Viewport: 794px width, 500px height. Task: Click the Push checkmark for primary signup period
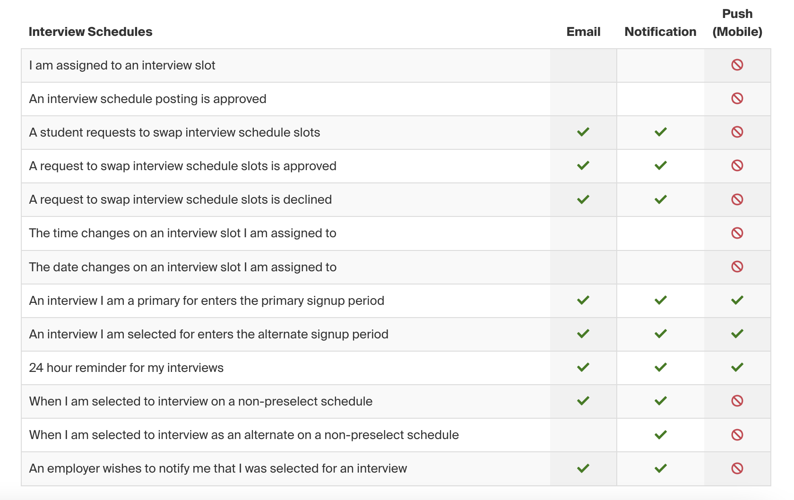point(737,301)
